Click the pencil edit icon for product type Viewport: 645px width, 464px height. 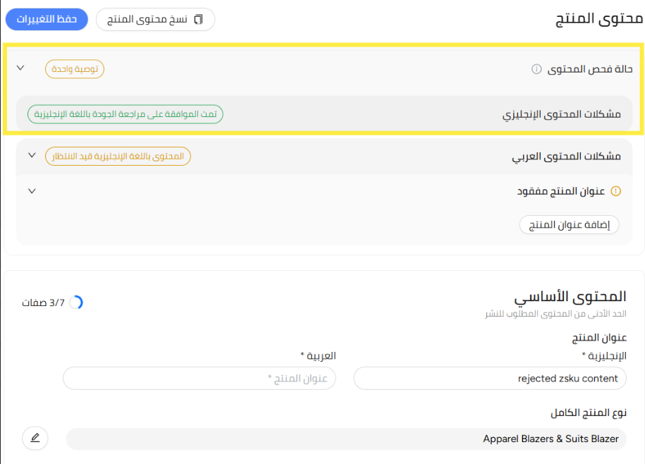(x=35, y=439)
